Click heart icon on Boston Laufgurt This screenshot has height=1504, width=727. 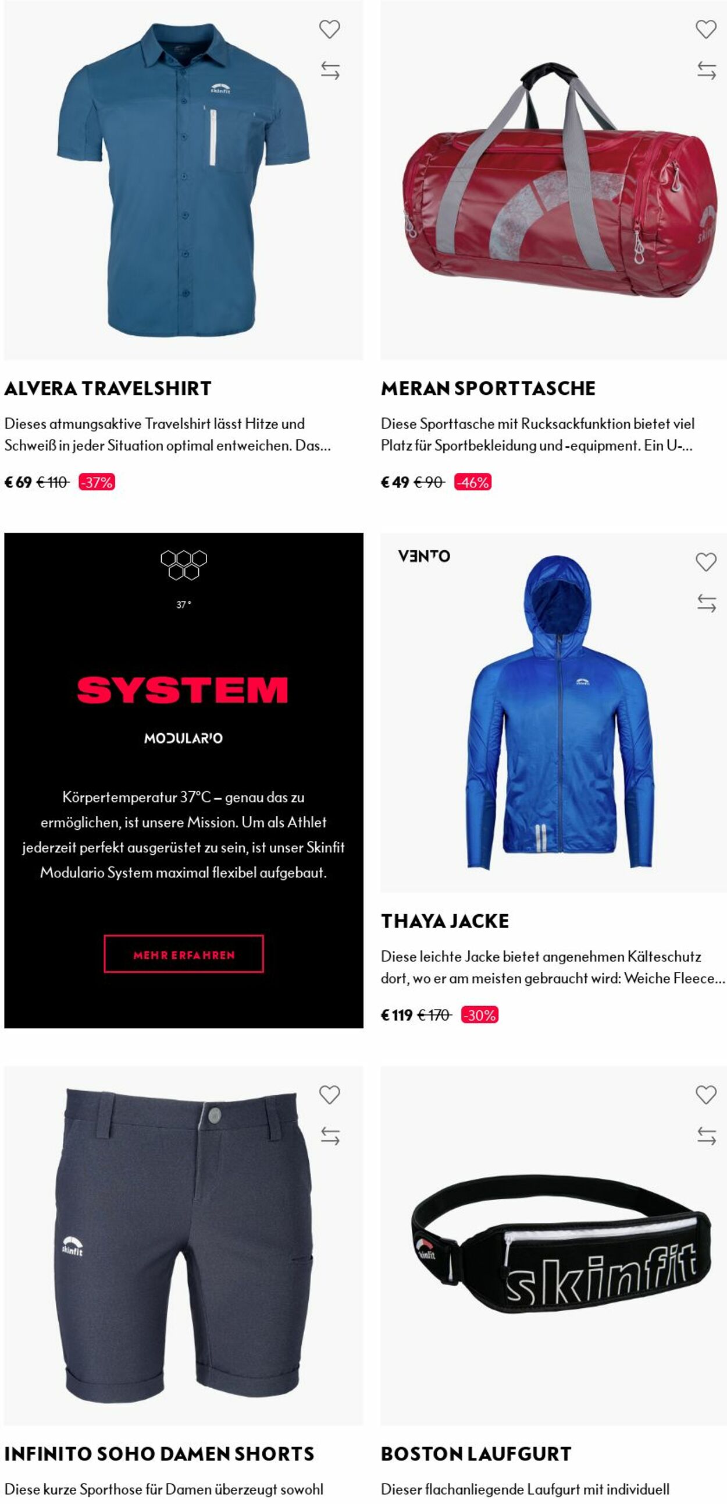pos(706,1095)
